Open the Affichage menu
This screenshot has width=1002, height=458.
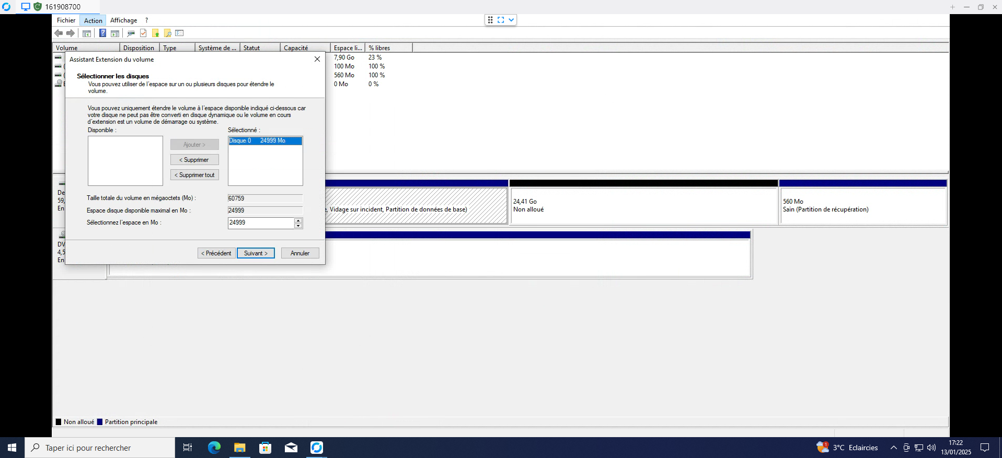(123, 20)
